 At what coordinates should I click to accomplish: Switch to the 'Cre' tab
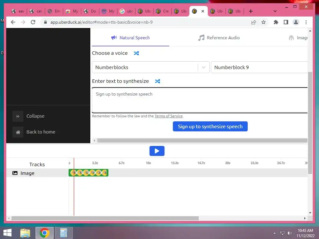162,11
